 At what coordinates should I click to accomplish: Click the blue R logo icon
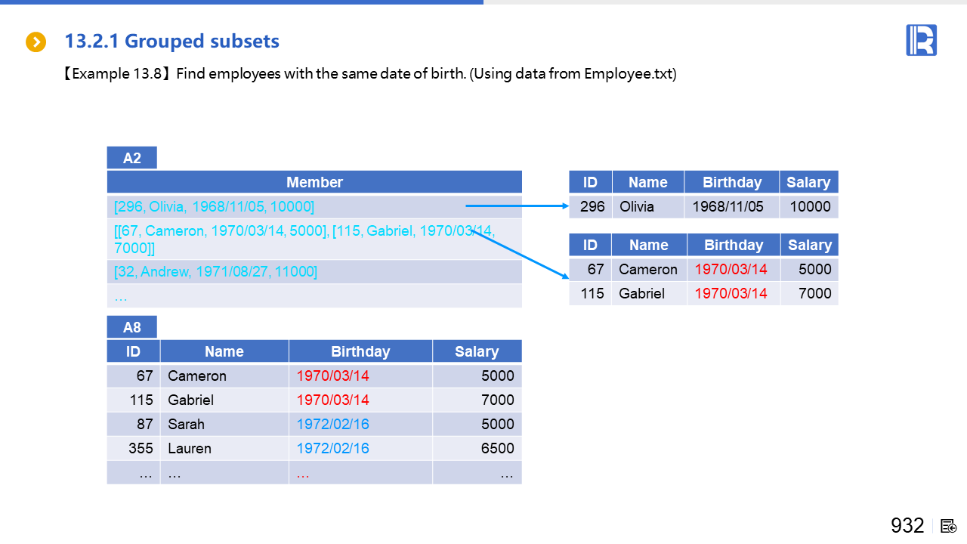point(921,40)
